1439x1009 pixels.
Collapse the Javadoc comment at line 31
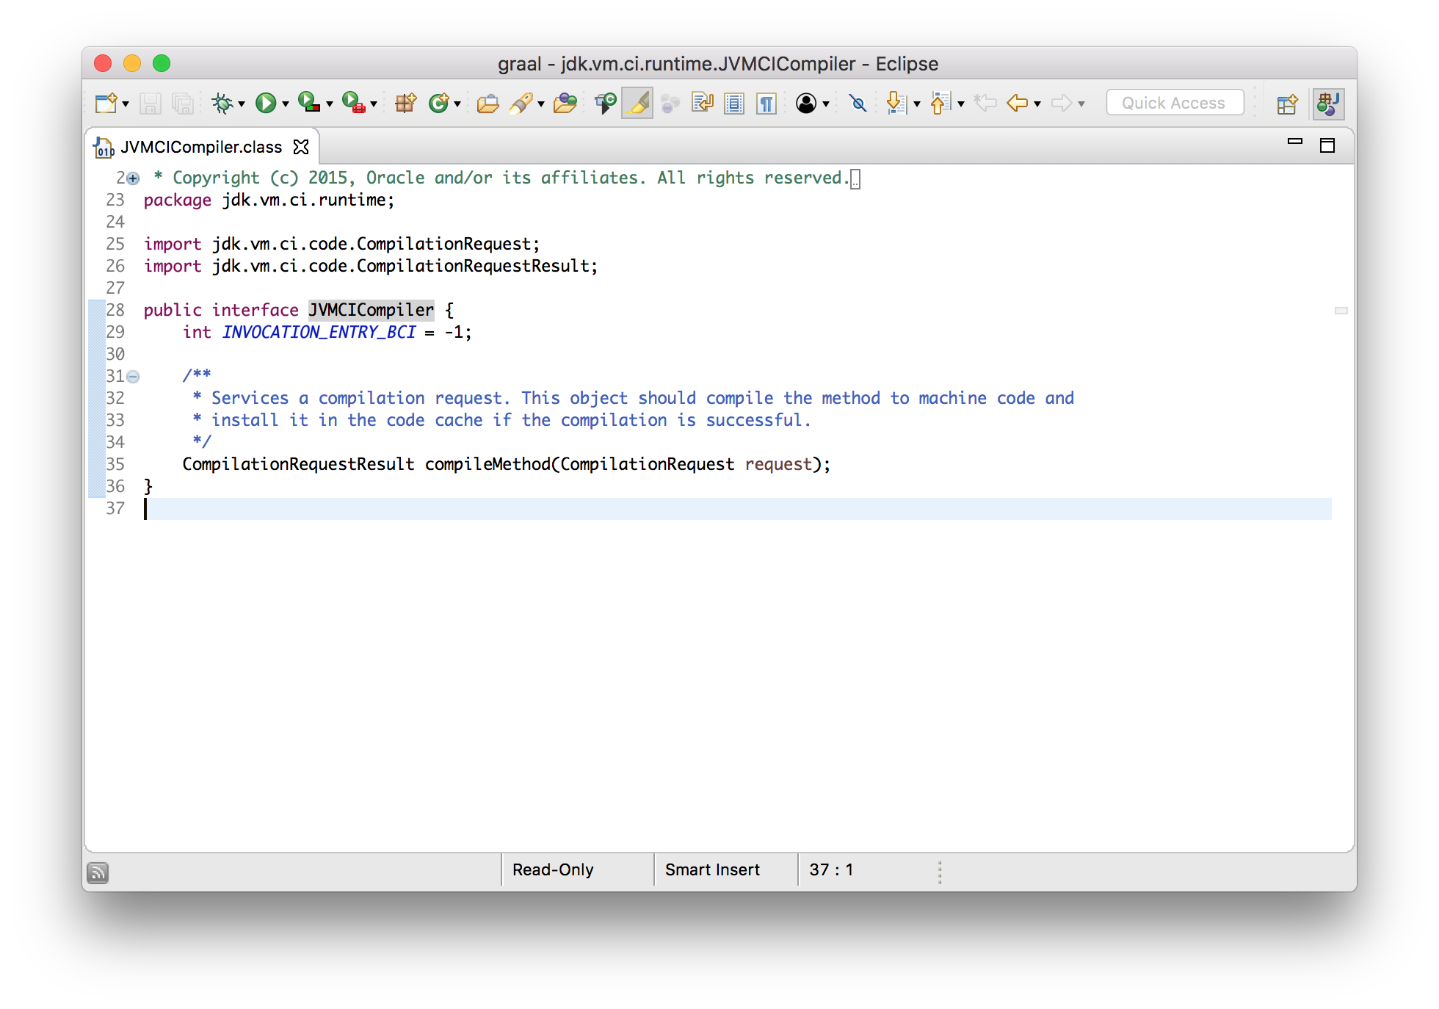(131, 376)
